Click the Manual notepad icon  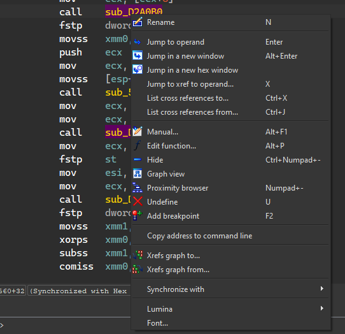pos(137,131)
